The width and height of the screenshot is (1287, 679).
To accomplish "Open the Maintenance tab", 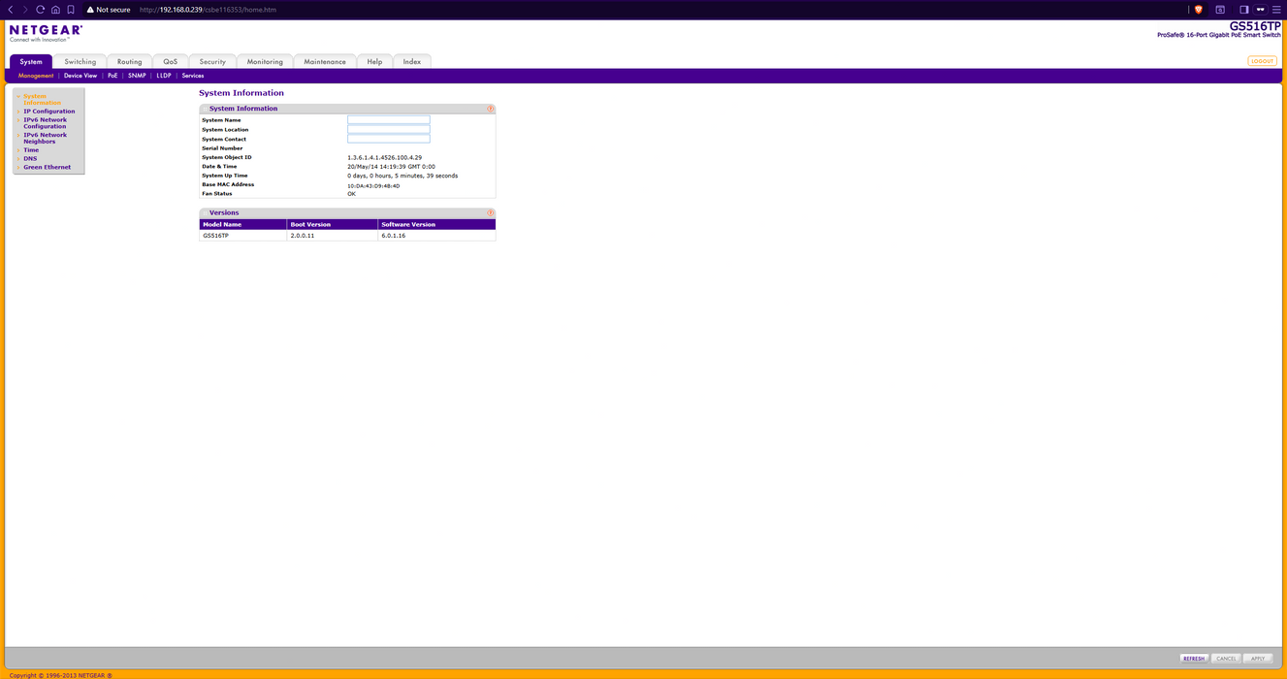I will tap(325, 62).
